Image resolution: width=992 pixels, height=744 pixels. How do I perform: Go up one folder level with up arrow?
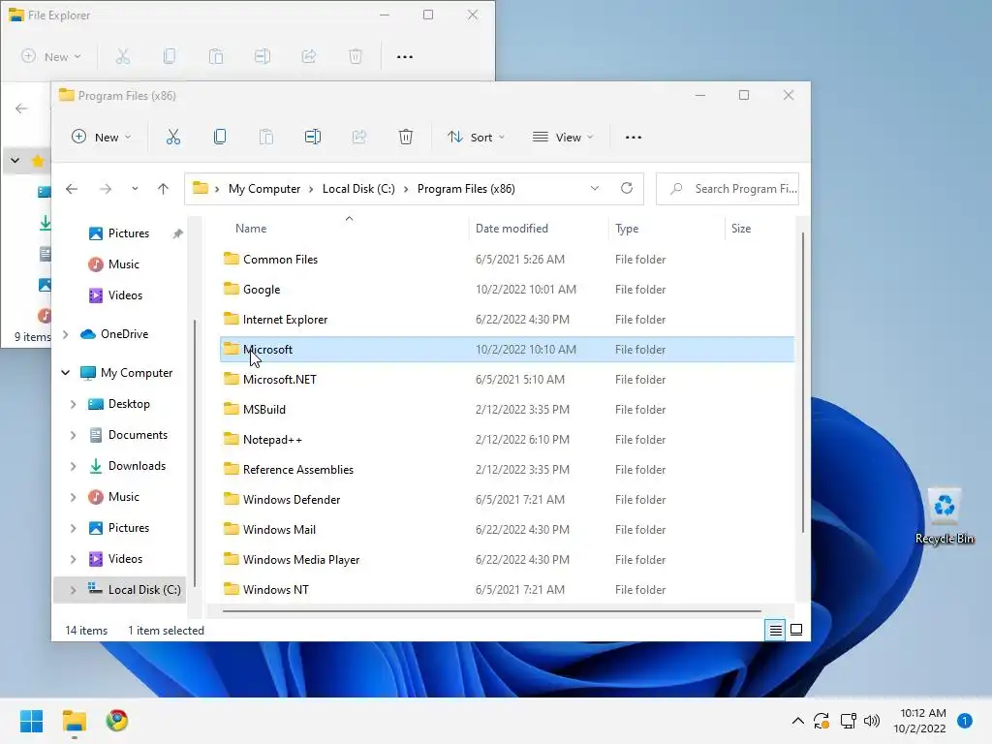pyautogui.click(x=163, y=189)
